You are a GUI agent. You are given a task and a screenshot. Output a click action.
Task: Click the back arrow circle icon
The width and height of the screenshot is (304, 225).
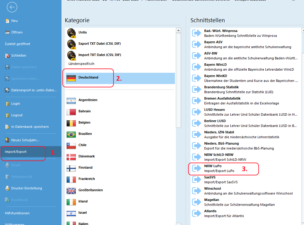point(12,8)
